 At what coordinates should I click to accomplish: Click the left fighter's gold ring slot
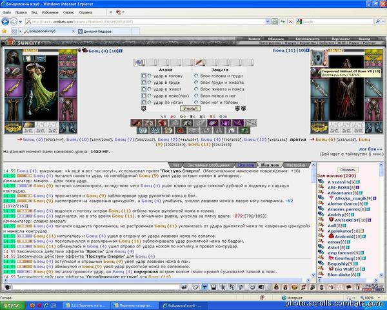pyautogui.click(x=14, y=128)
